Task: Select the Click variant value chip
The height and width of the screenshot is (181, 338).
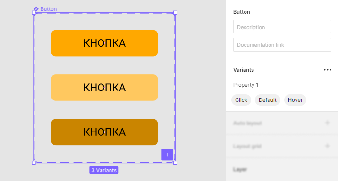Action: coord(241,100)
